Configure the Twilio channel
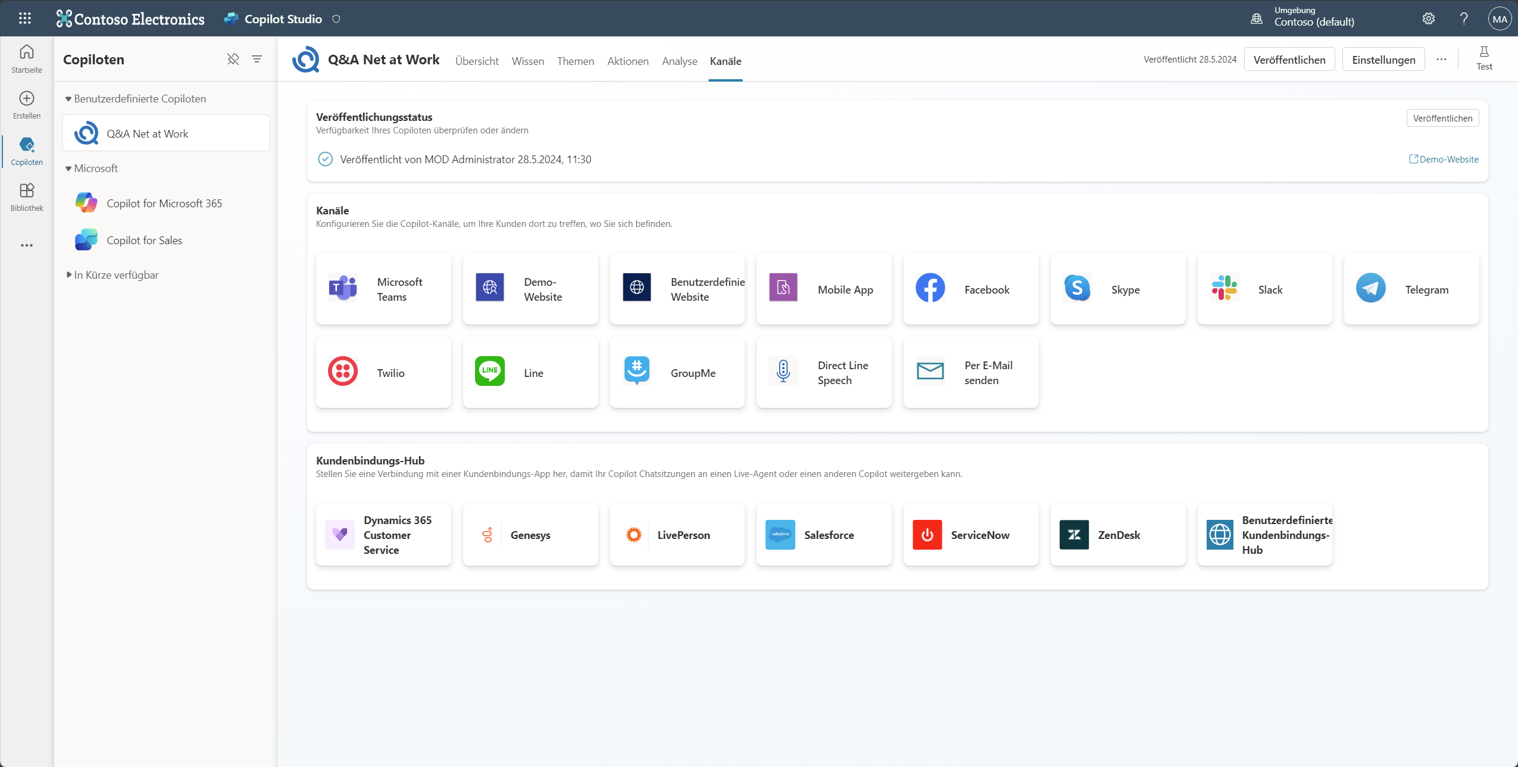This screenshot has width=1518, height=767. pyautogui.click(x=383, y=372)
